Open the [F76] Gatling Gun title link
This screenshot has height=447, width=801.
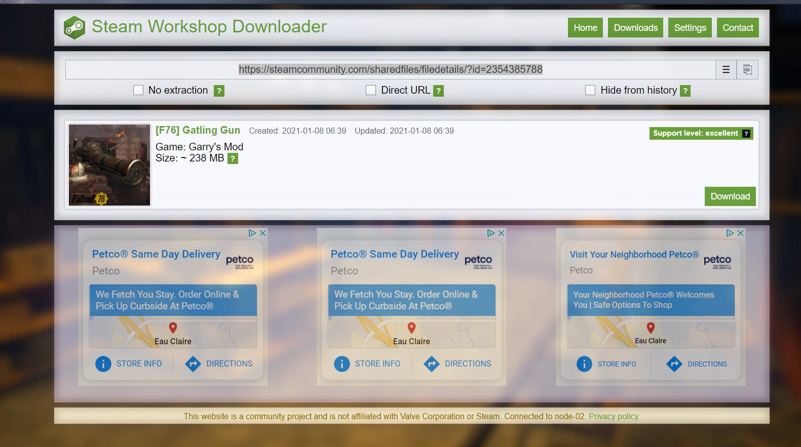tap(198, 130)
